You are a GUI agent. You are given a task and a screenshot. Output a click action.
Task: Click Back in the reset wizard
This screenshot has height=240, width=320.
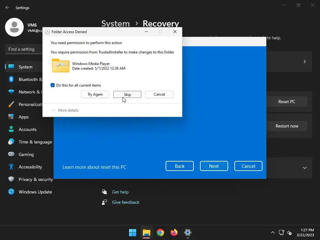pyautogui.click(x=180, y=166)
